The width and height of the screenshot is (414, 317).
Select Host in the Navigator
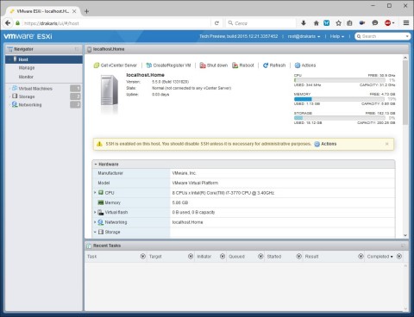(x=44, y=59)
